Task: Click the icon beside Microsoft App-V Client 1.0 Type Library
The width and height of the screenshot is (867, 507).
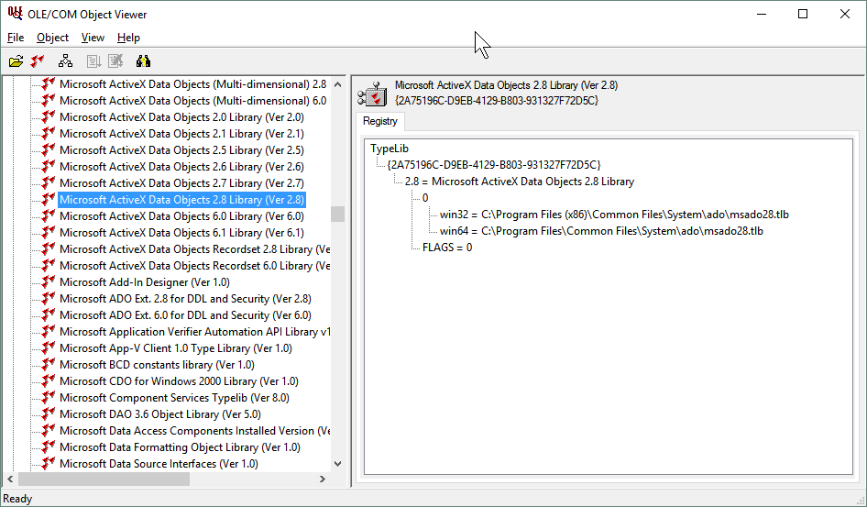Action: tap(49, 347)
